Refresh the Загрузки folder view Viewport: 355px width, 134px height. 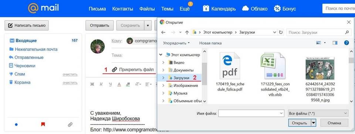[281, 32]
